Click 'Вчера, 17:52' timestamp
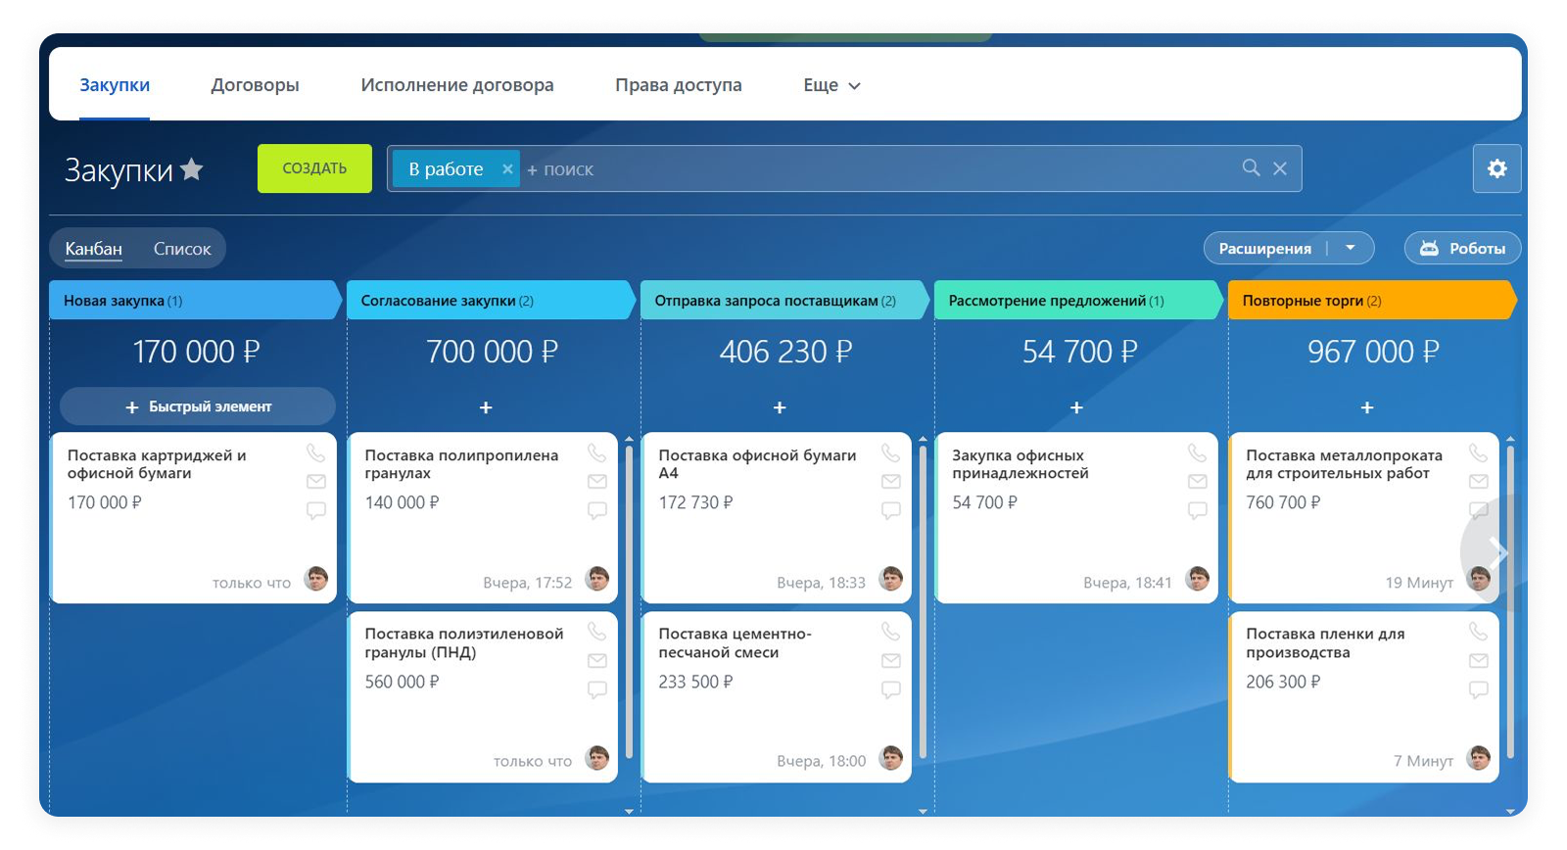1567x850 pixels. tap(527, 583)
